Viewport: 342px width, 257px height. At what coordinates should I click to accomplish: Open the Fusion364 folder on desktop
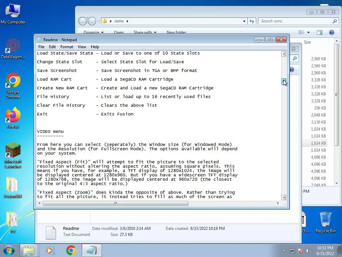[13, 187]
